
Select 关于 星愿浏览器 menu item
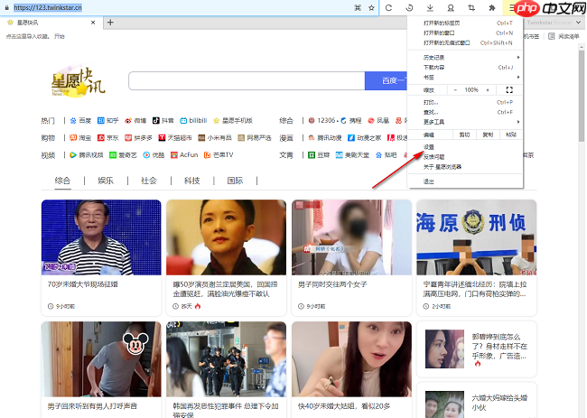[x=465, y=167]
